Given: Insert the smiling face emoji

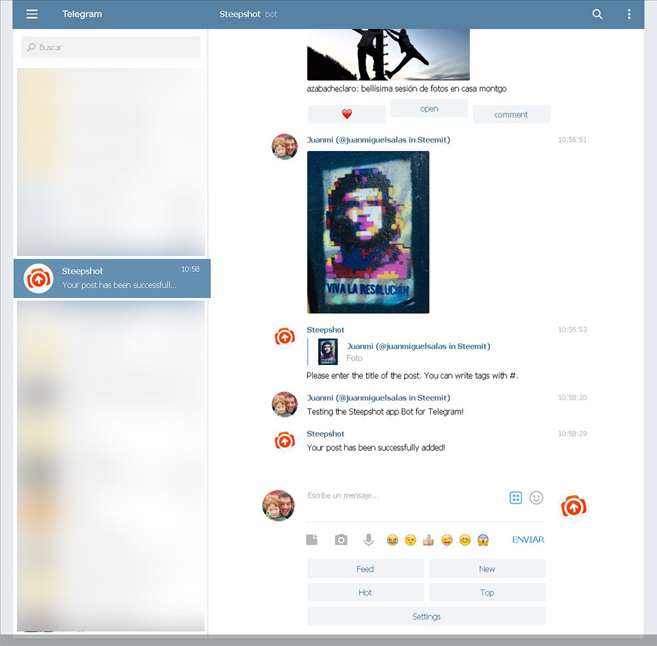Looking at the screenshot, I should 465,540.
